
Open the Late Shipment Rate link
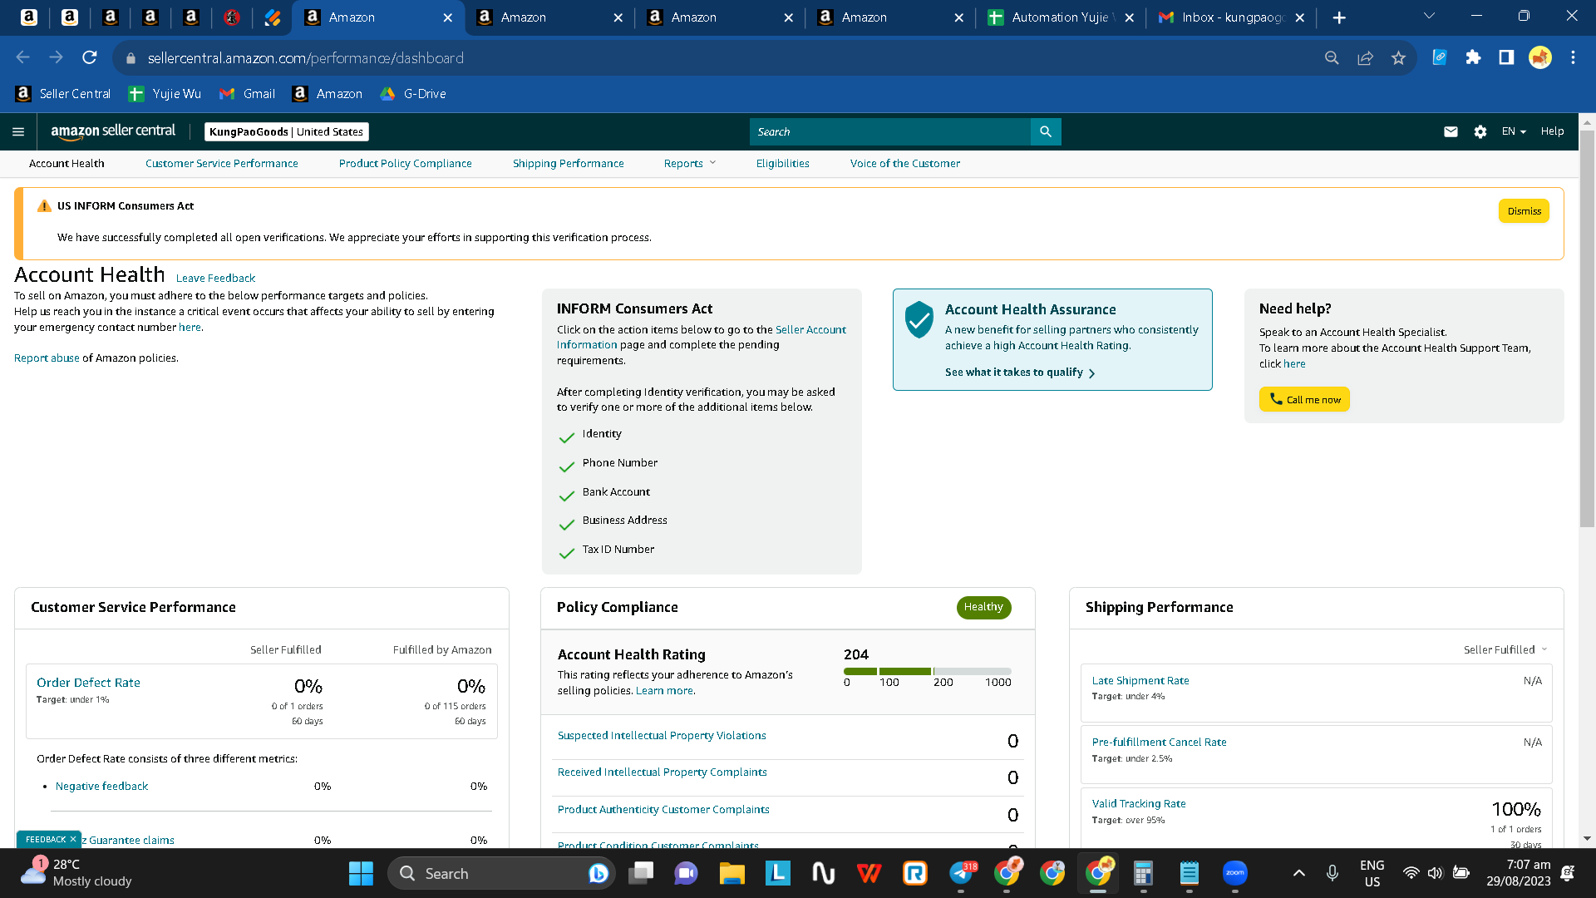[x=1140, y=681]
